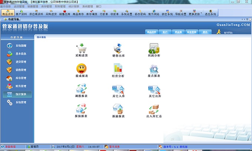Select 财务管理 in the sidebar
This screenshot has height=151, width=252.
pyautogui.click(x=17, y=86)
